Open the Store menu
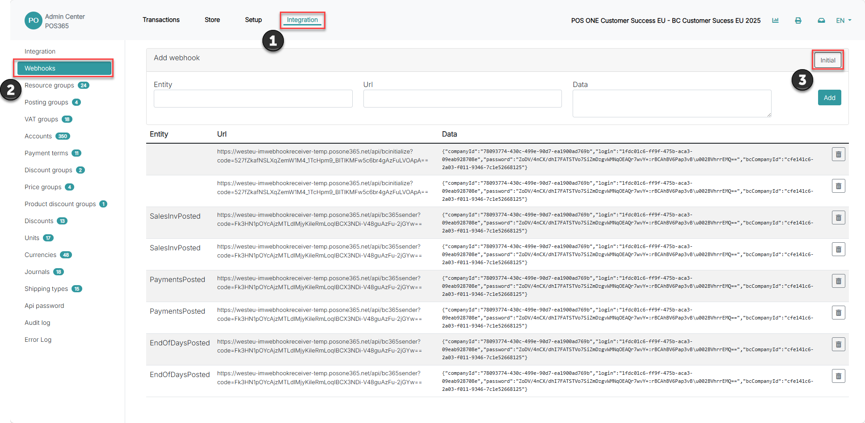Image resolution: width=865 pixels, height=423 pixels. [x=212, y=20]
